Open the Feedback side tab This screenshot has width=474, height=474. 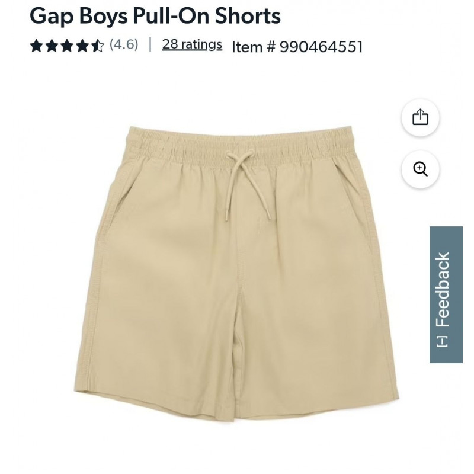tap(446, 294)
